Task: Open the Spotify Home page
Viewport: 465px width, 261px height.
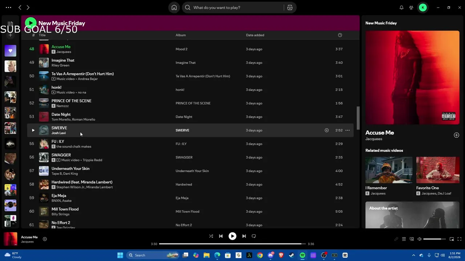Action: coord(174,8)
